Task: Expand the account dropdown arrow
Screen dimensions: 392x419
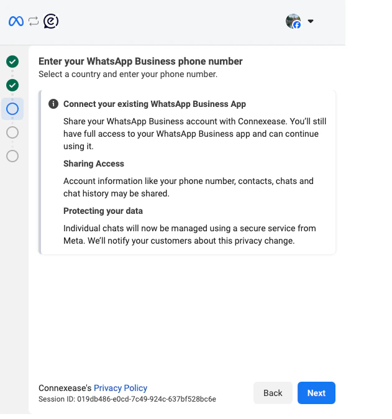Action: (x=310, y=21)
